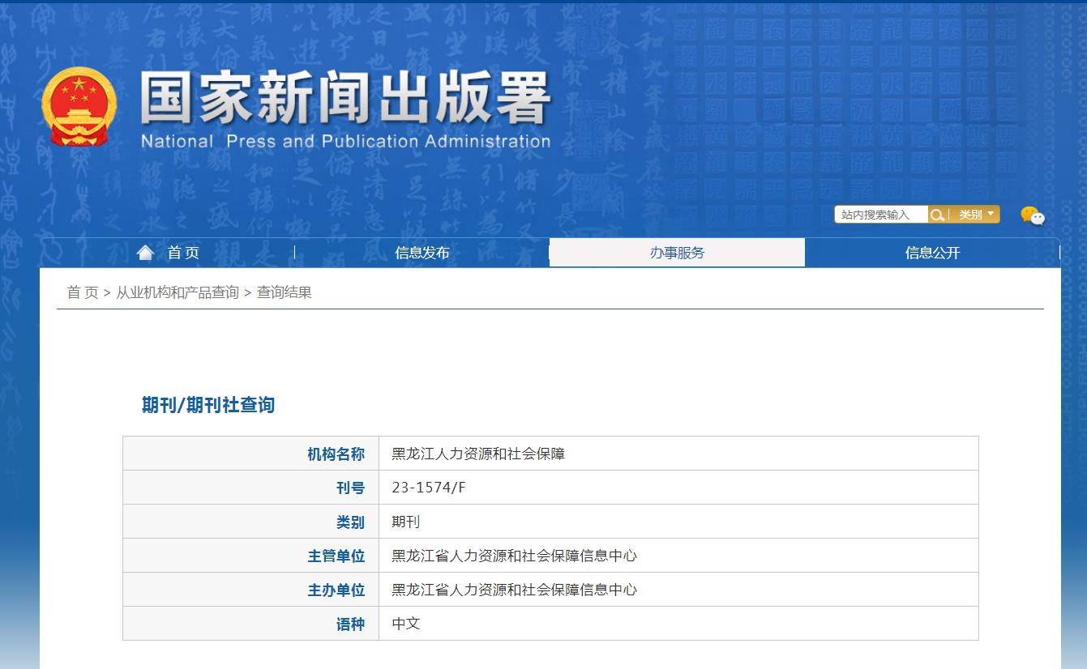This screenshot has height=669, width=1087.
Task: Expand the arrow next to 类别
Action: (x=990, y=214)
